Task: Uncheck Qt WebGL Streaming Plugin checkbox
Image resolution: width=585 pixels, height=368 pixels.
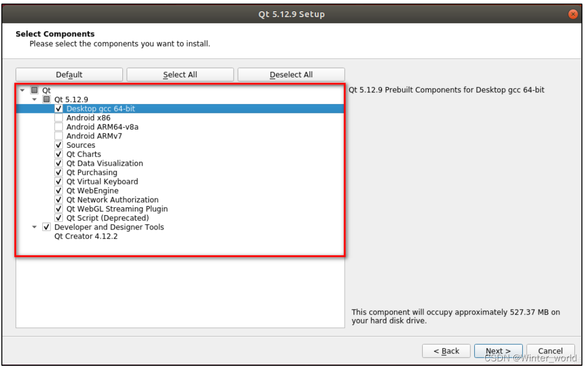Action: tap(58, 209)
